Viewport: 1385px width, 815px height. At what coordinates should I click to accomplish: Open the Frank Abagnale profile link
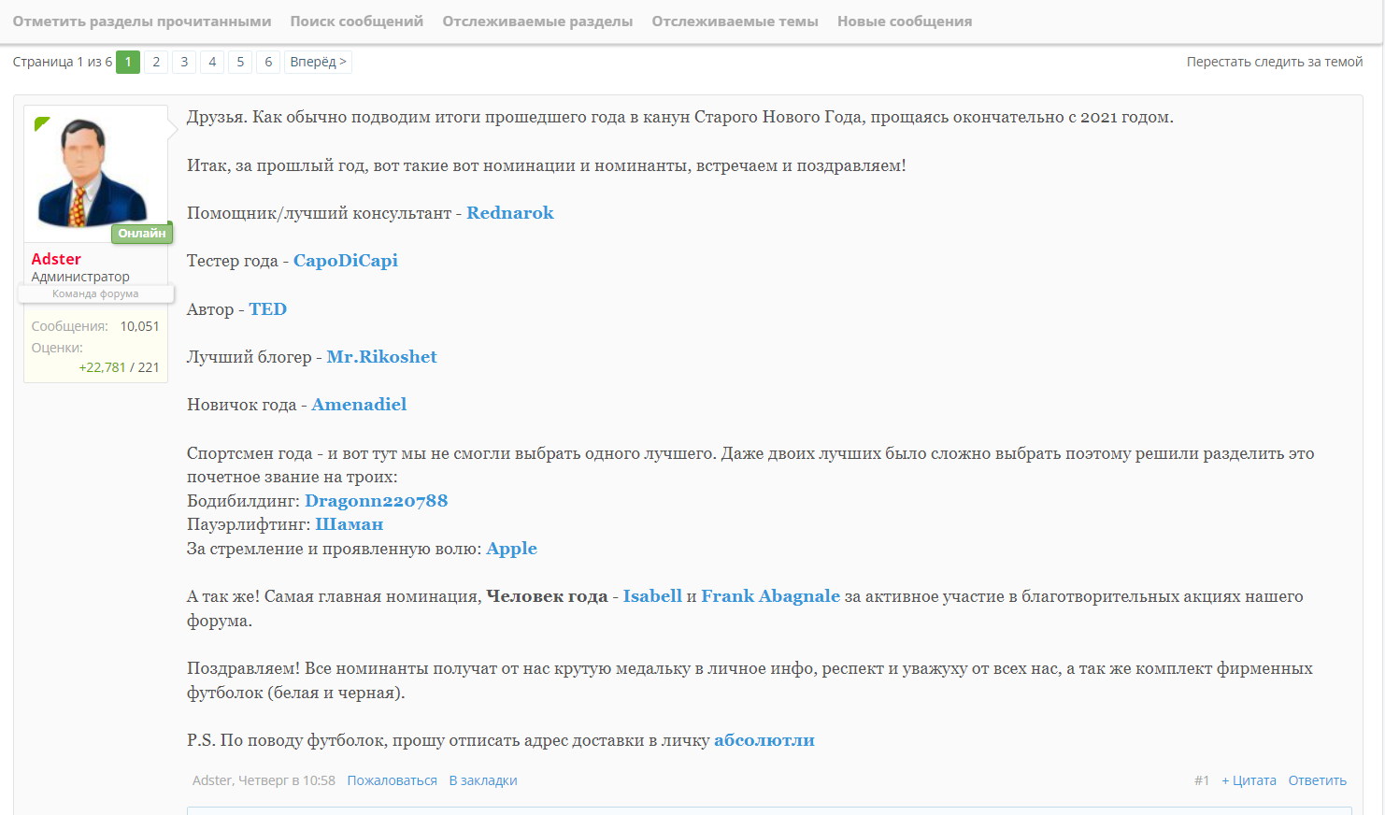click(x=771, y=596)
